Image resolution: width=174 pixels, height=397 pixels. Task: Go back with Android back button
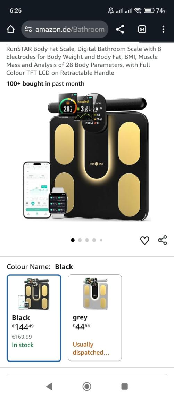tap(49, 386)
